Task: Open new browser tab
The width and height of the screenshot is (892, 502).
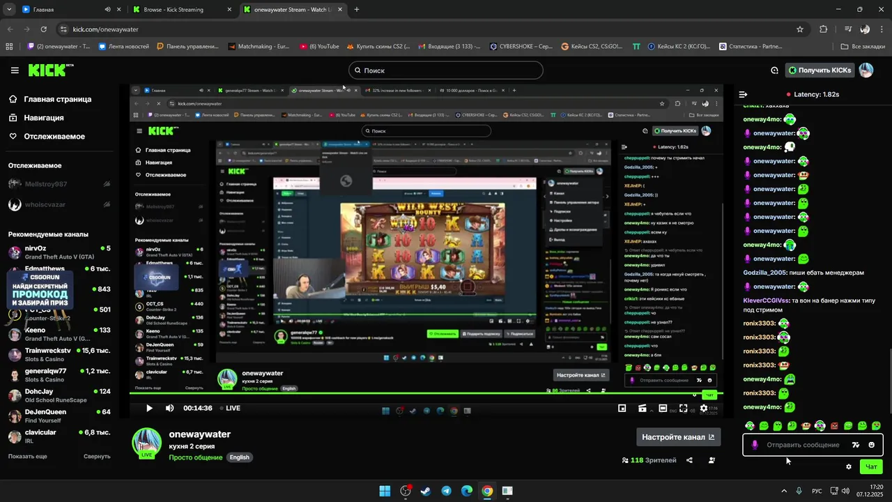Action: [x=357, y=10]
